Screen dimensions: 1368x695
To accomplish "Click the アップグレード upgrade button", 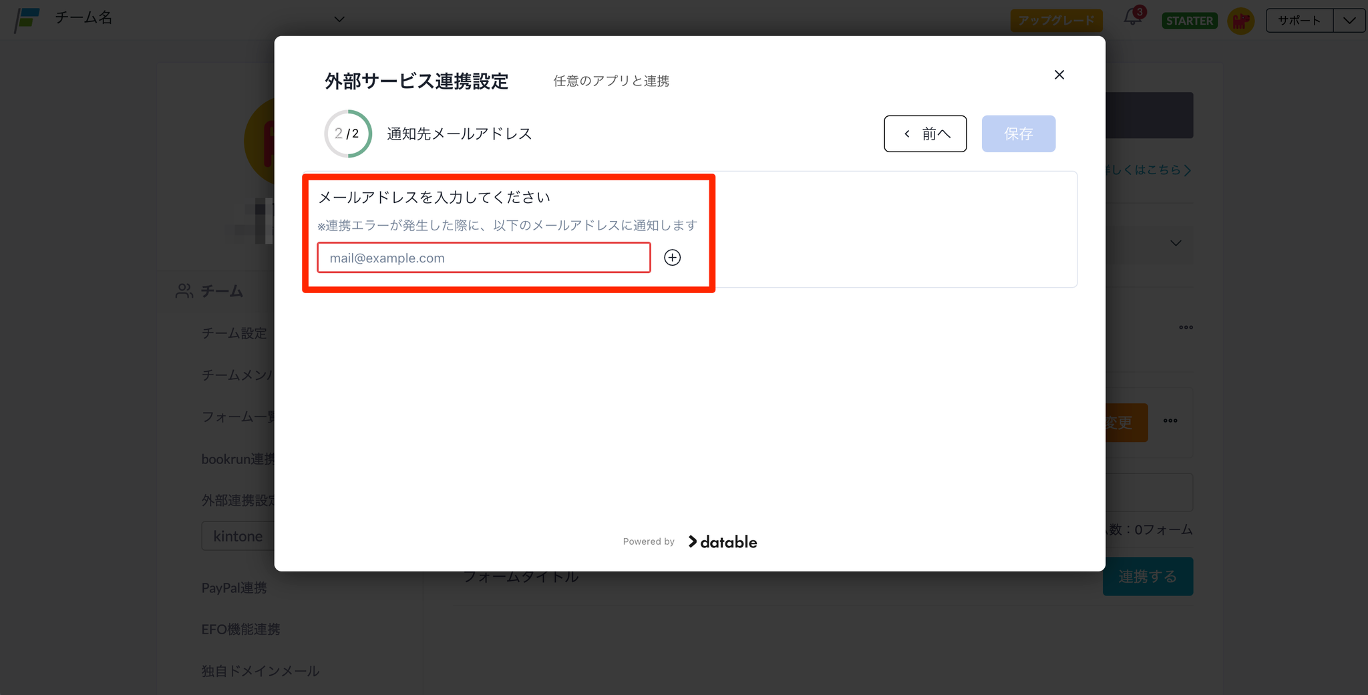I will 1055,21.
